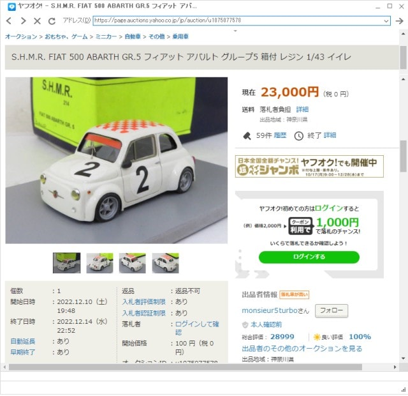The image size is (408, 396).
Task: Click the horizontal scrollbar thumb
Action: (x=186, y=367)
